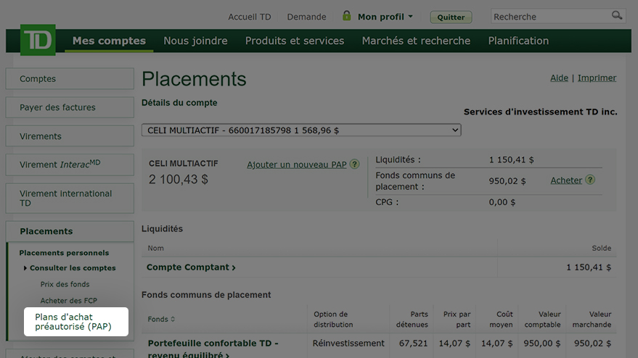This screenshot has height=358, width=638.
Task: Open Produits et services menu
Action: (x=295, y=41)
